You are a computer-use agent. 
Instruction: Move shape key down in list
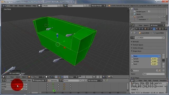pyautogui.click(x=163, y=67)
